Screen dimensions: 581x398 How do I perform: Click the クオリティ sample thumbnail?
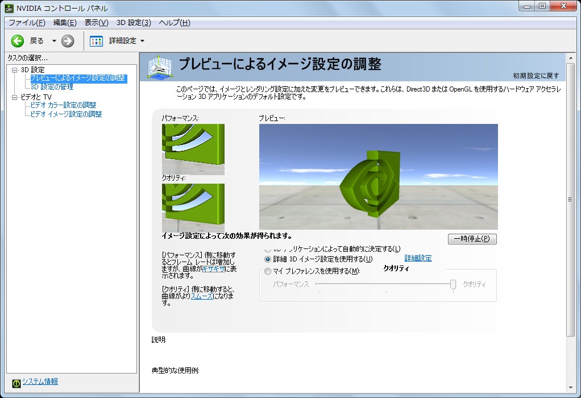(x=193, y=208)
